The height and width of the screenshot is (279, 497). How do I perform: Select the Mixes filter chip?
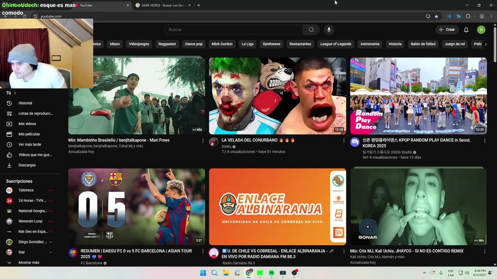(115, 44)
